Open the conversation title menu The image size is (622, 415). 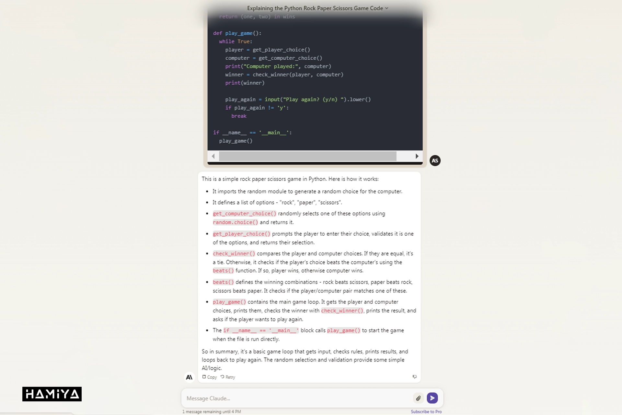click(x=315, y=8)
